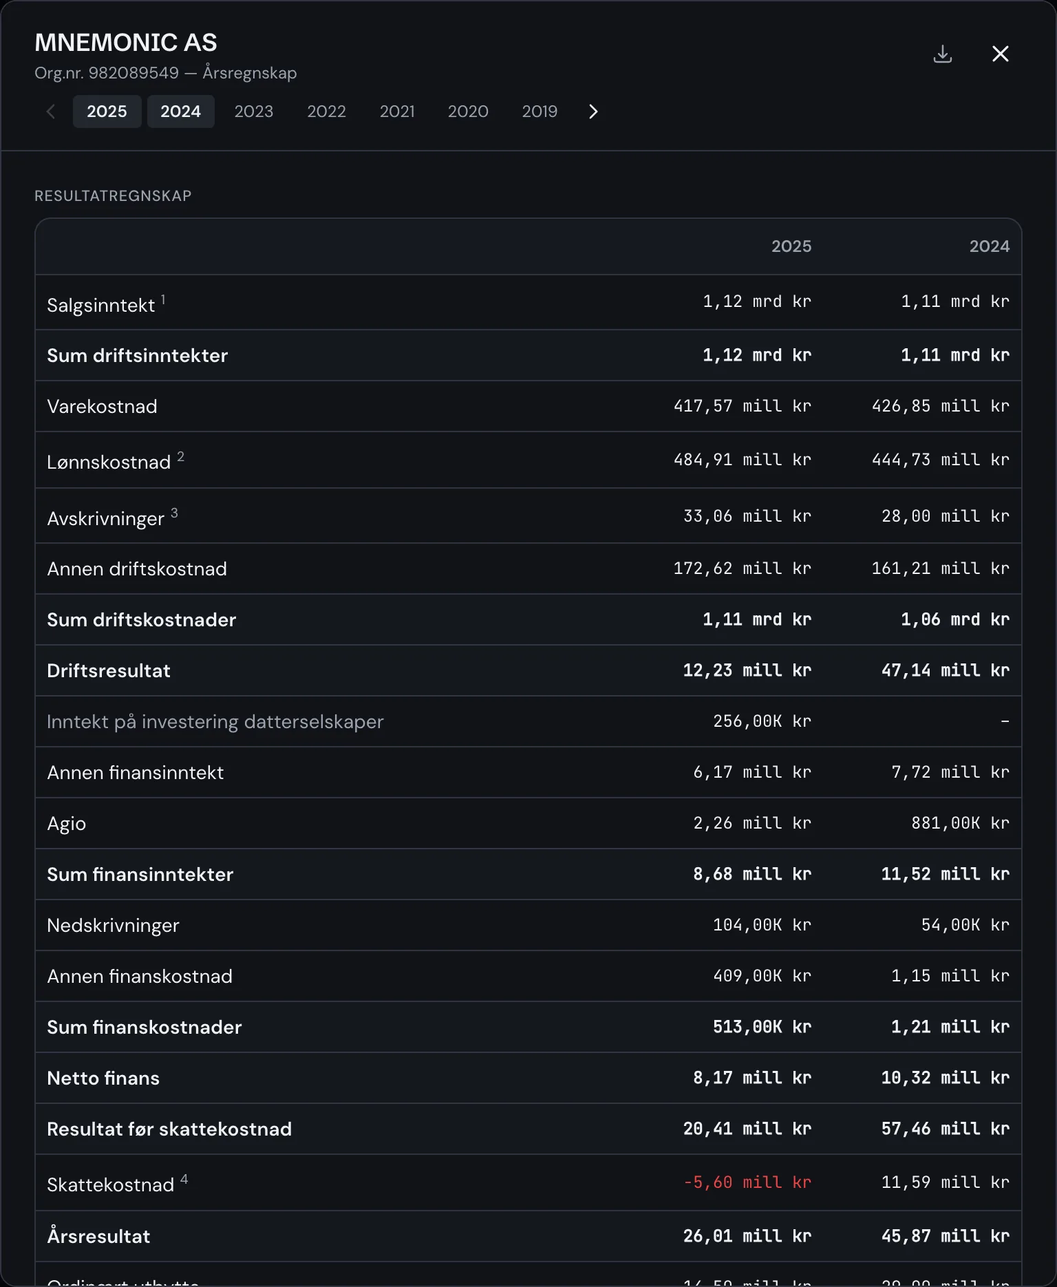The image size is (1057, 1287).
Task: Select the Lønnskostnad row label
Action: (109, 462)
